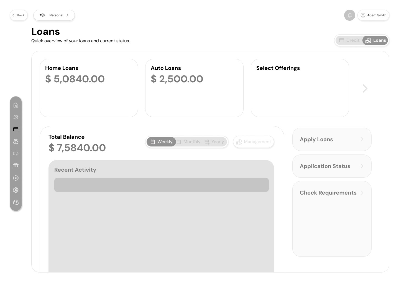Click the chevron beside Apply Loans
Screen dimensions: 399x283
coord(362,139)
